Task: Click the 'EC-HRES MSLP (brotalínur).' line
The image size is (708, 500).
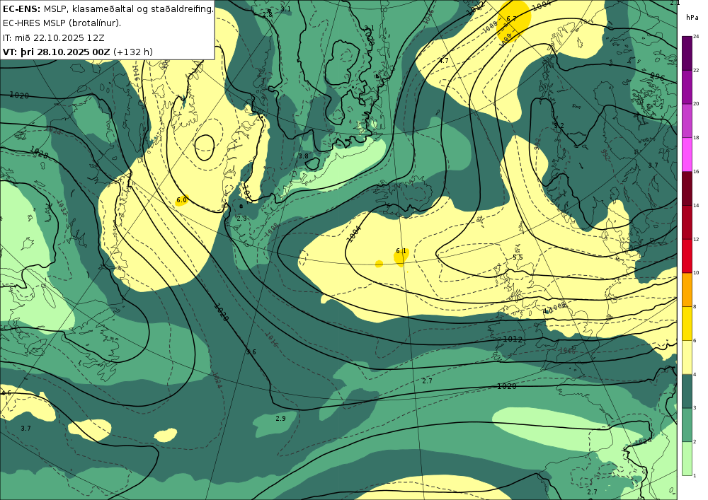Action: click(x=62, y=23)
